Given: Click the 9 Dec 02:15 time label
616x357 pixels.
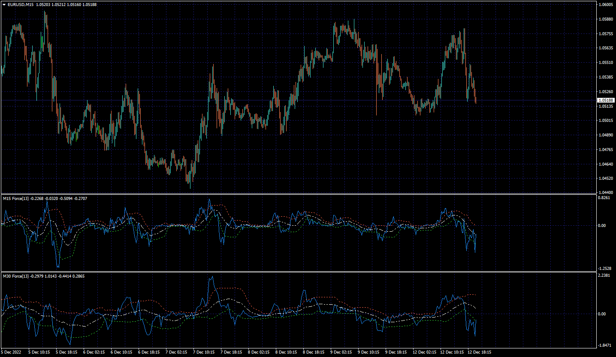Looking at the screenshot, I should pos(342,352).
